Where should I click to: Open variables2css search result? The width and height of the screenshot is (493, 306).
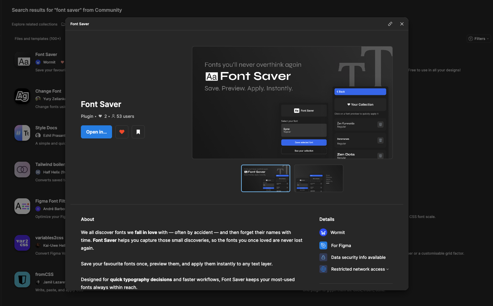tap(49, 238)
